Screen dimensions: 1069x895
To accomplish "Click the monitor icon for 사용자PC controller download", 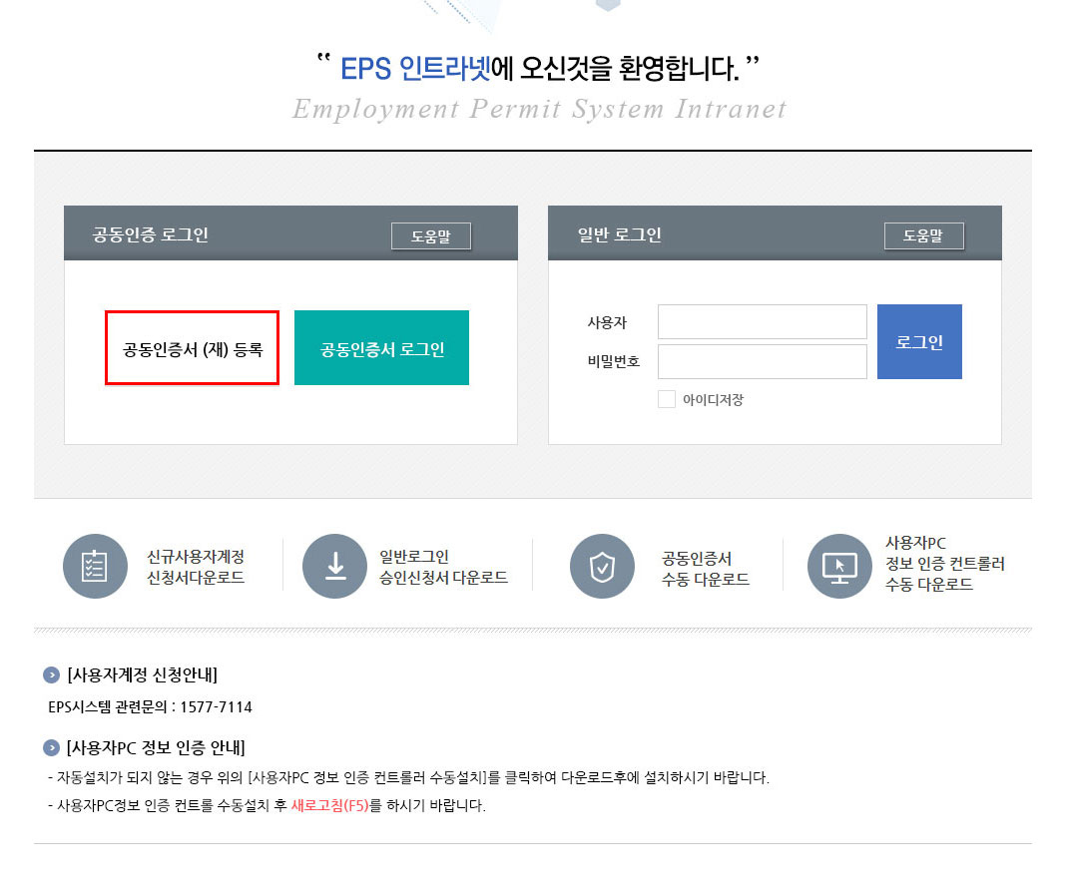I will click(839, 567).
